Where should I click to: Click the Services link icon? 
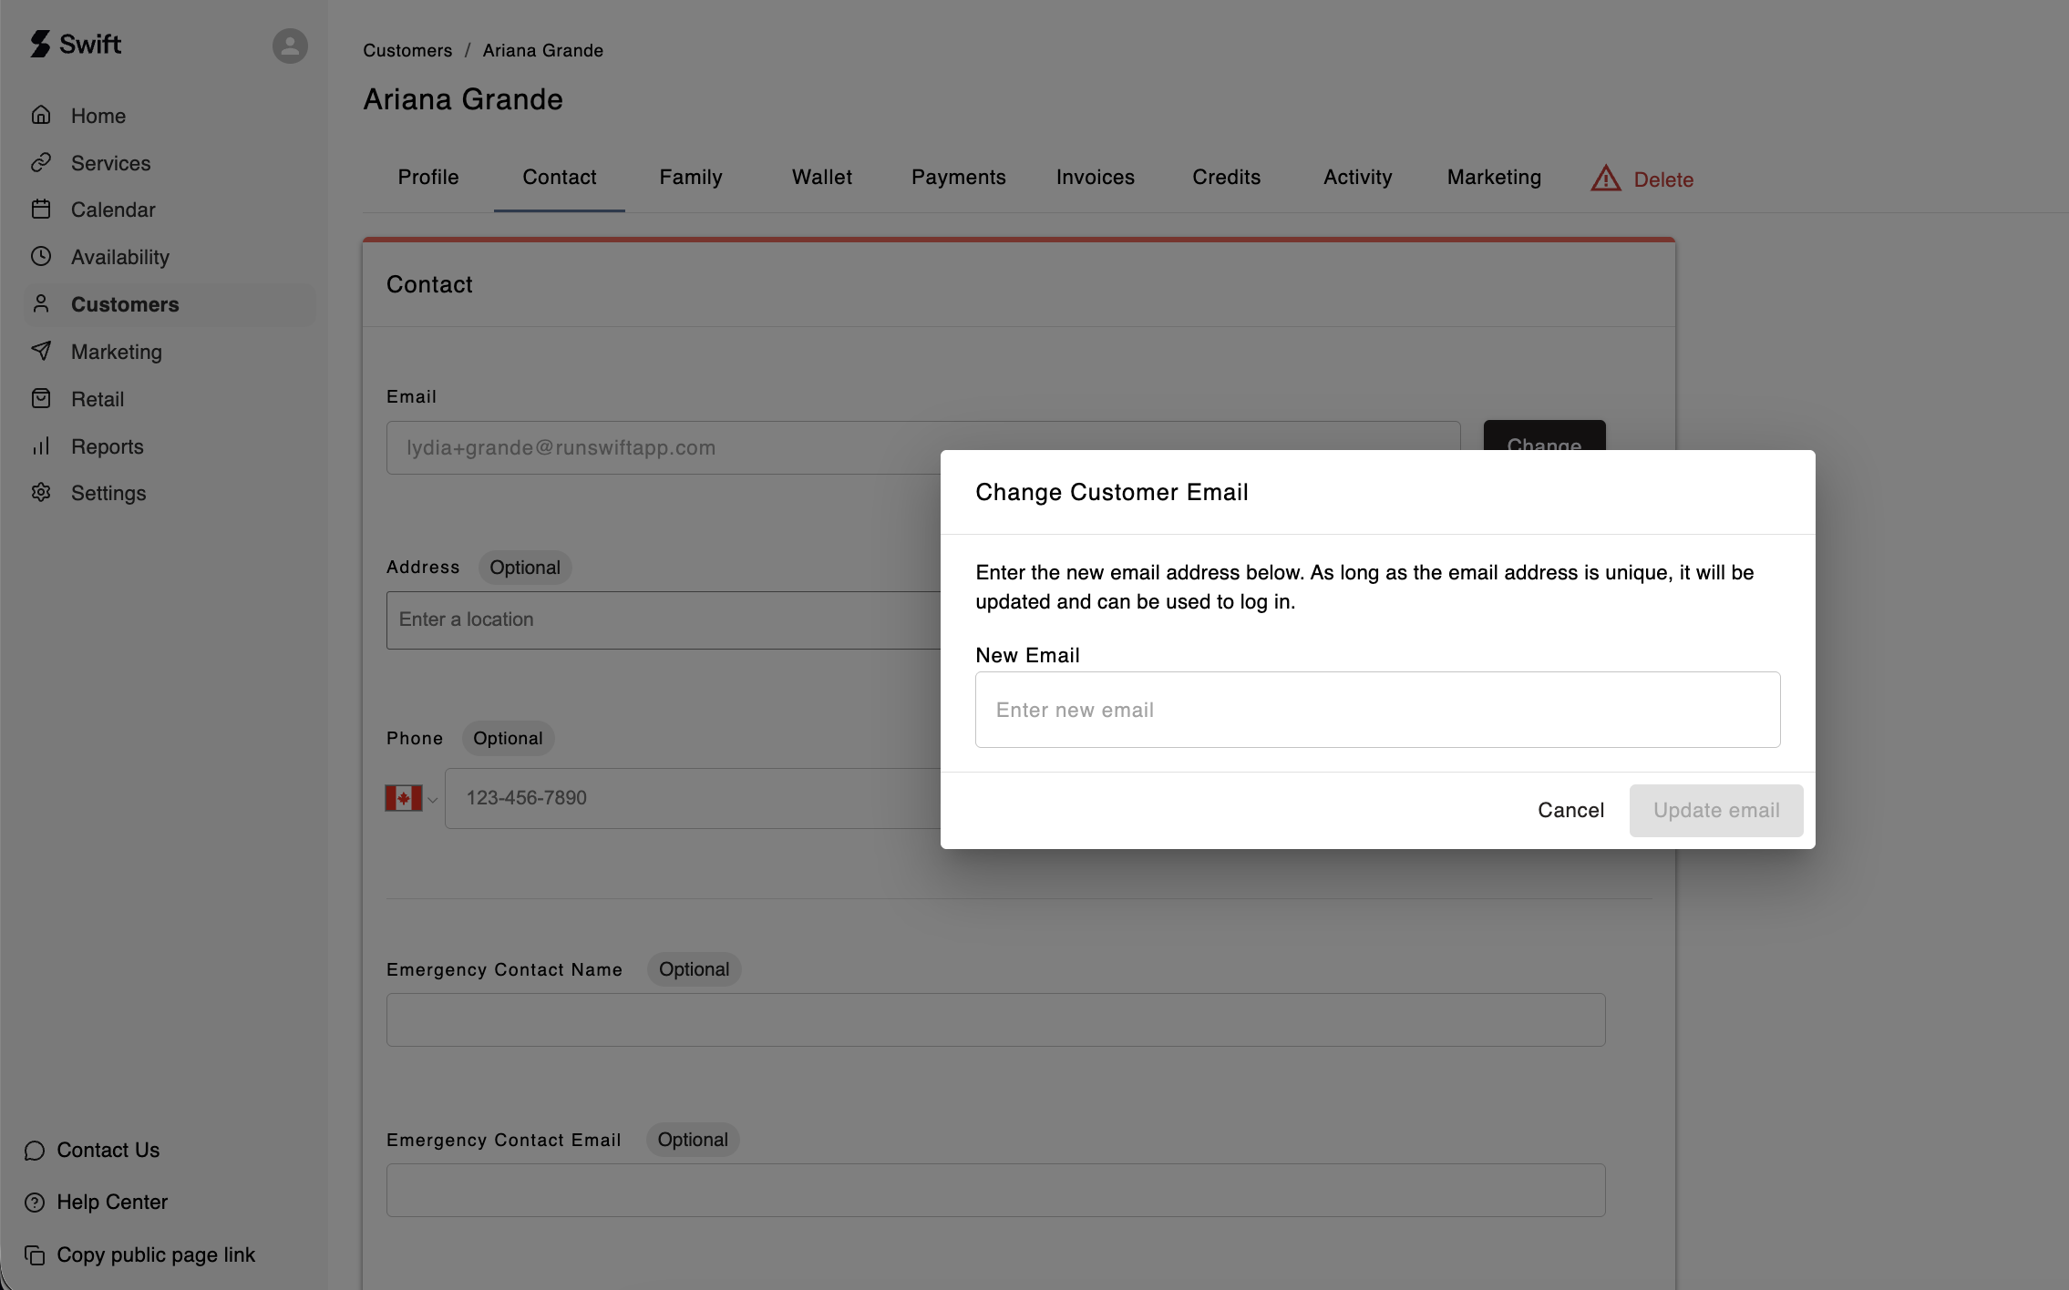pos(41,163)
